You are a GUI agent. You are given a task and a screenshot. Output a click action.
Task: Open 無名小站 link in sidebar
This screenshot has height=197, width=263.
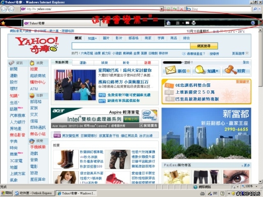click(x=38, y=134)
